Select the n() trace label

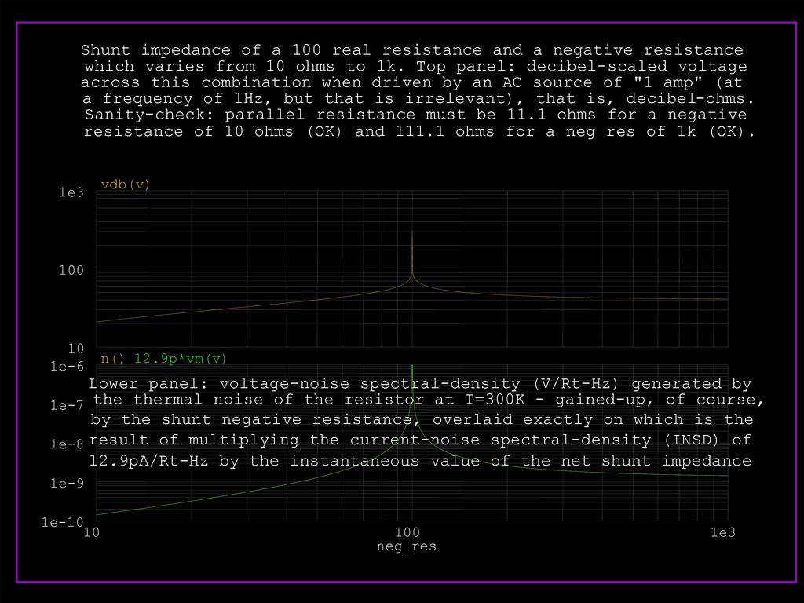click(112, 359)
